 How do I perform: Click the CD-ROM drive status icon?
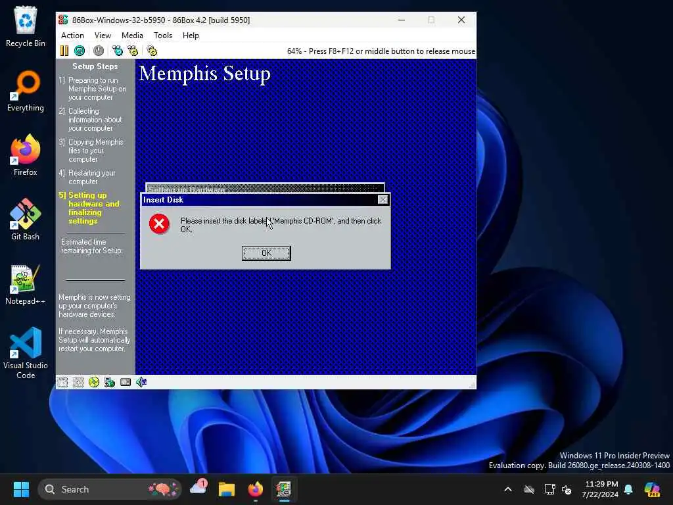coord(94,382)
